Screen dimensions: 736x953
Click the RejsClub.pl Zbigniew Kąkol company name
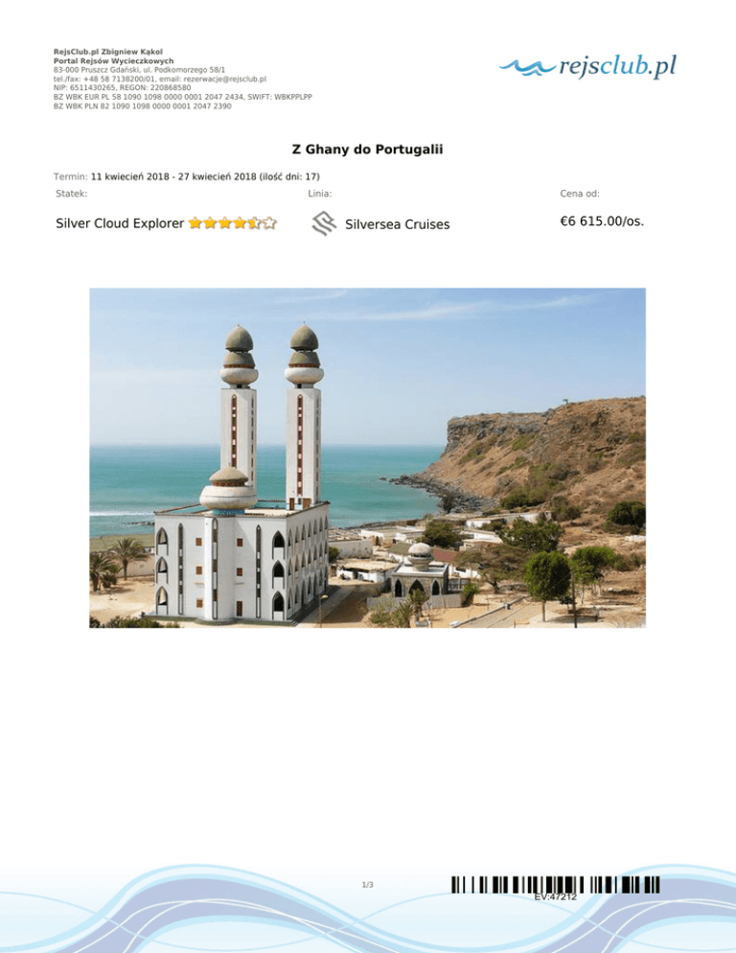(108, 52)
